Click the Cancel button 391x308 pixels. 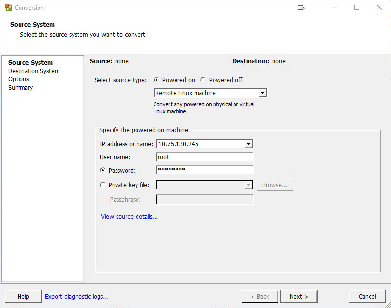coord(367,296)
